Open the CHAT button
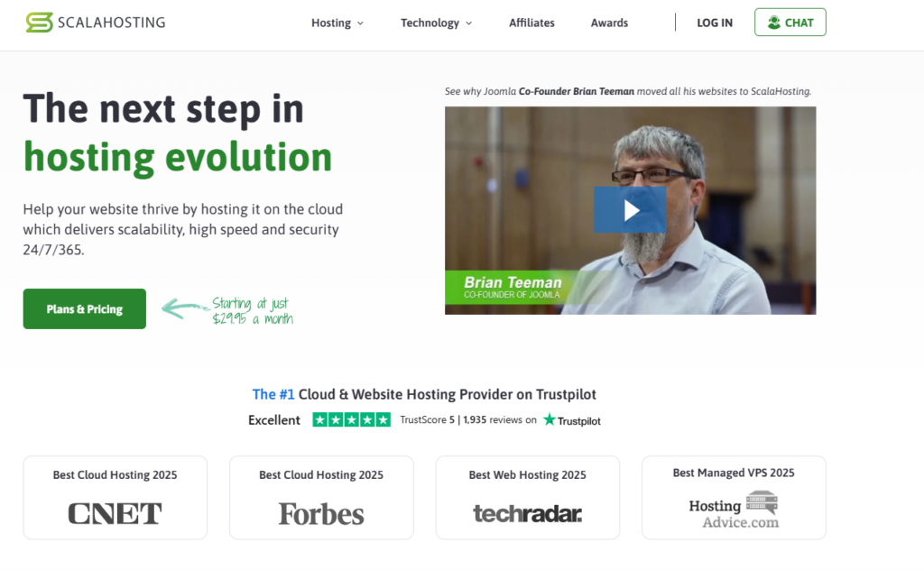 pyautogui.click(x=790, y=23)
